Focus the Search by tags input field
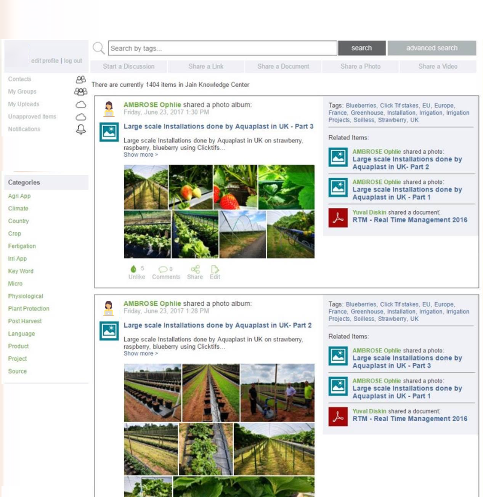This screenshot has height=497, width=483. [222, 48]
